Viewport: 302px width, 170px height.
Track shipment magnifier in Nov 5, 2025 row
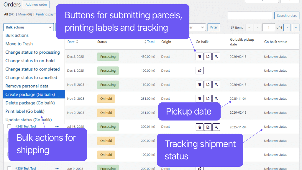[216, 85]
